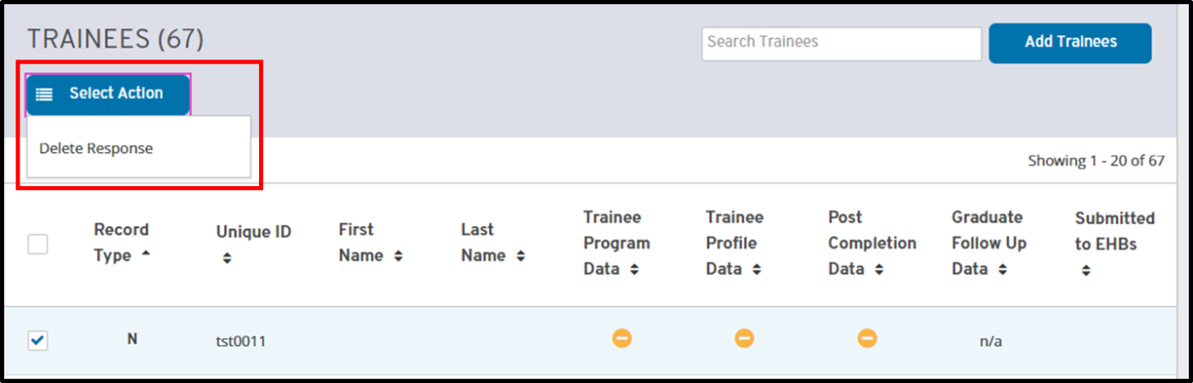
Task: Sort table by First Name arrows
Action: [397, 256]
